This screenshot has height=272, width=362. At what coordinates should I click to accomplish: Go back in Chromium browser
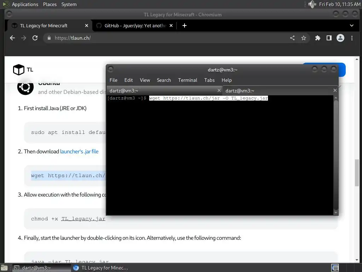(x=12, y=38)
